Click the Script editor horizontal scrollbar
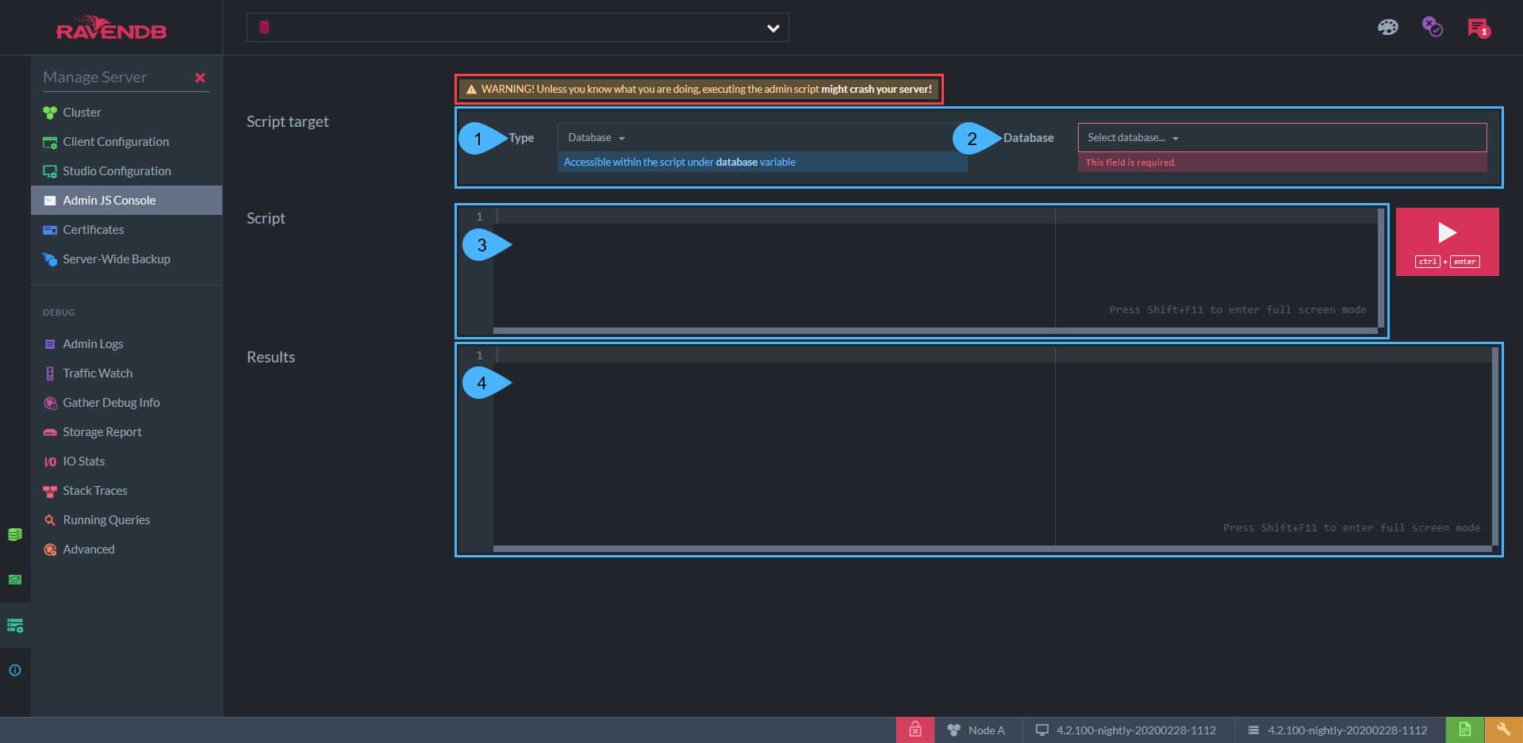1523x743 pixels. (935, 331)
